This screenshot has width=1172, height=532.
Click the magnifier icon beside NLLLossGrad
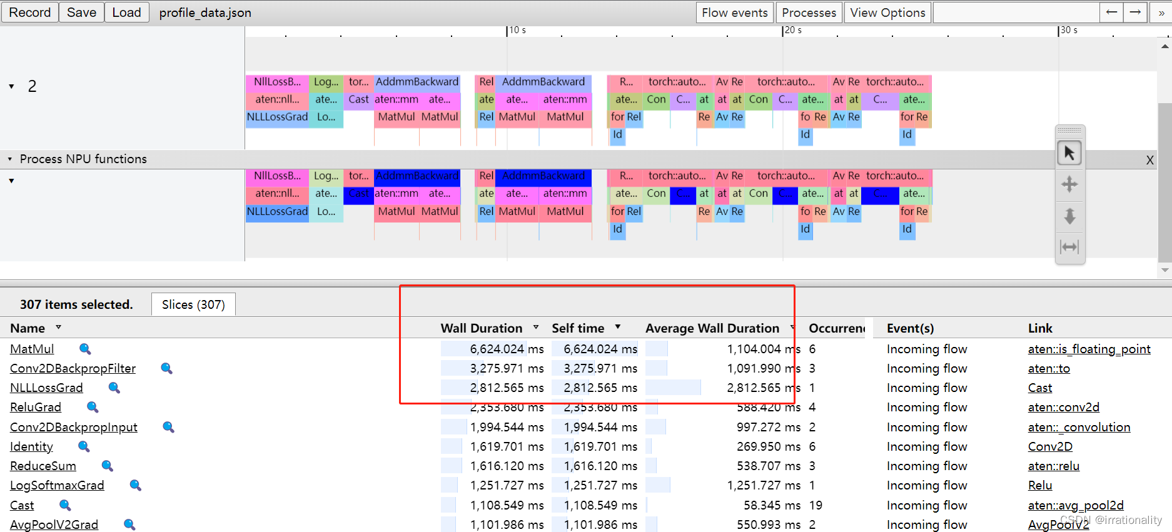click(114, 388)
